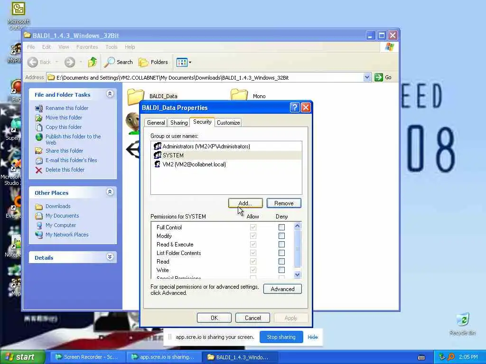486x364 pixels.
Task: Switch to the General tab
Action: [156, 123]
